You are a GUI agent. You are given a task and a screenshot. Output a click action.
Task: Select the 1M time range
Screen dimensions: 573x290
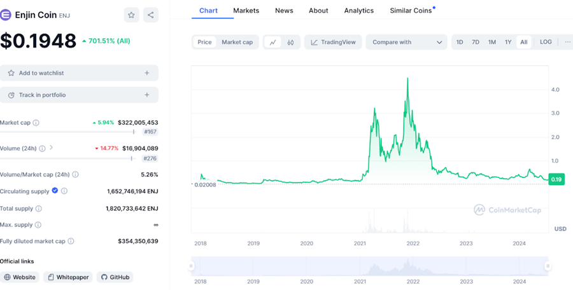click(492, 42)
